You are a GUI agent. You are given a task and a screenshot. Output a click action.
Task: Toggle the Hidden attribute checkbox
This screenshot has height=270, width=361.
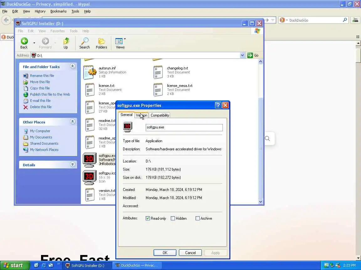tap(173, 218)
